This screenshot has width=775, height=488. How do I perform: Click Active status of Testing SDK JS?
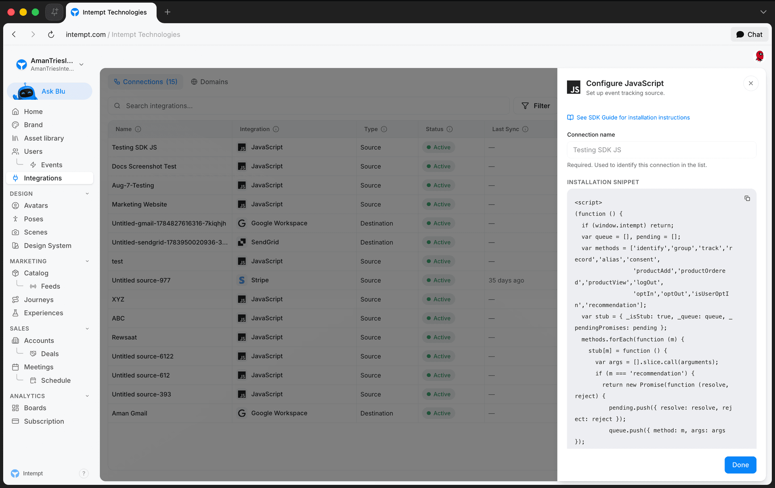pyautogui.click(x=439, y=147)
